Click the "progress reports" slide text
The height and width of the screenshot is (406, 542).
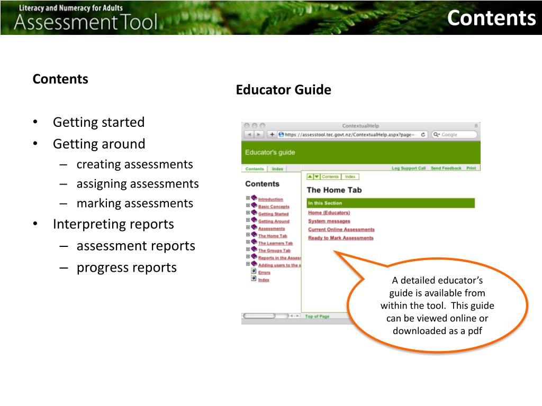pyautogui.click(x=127, y=267)
